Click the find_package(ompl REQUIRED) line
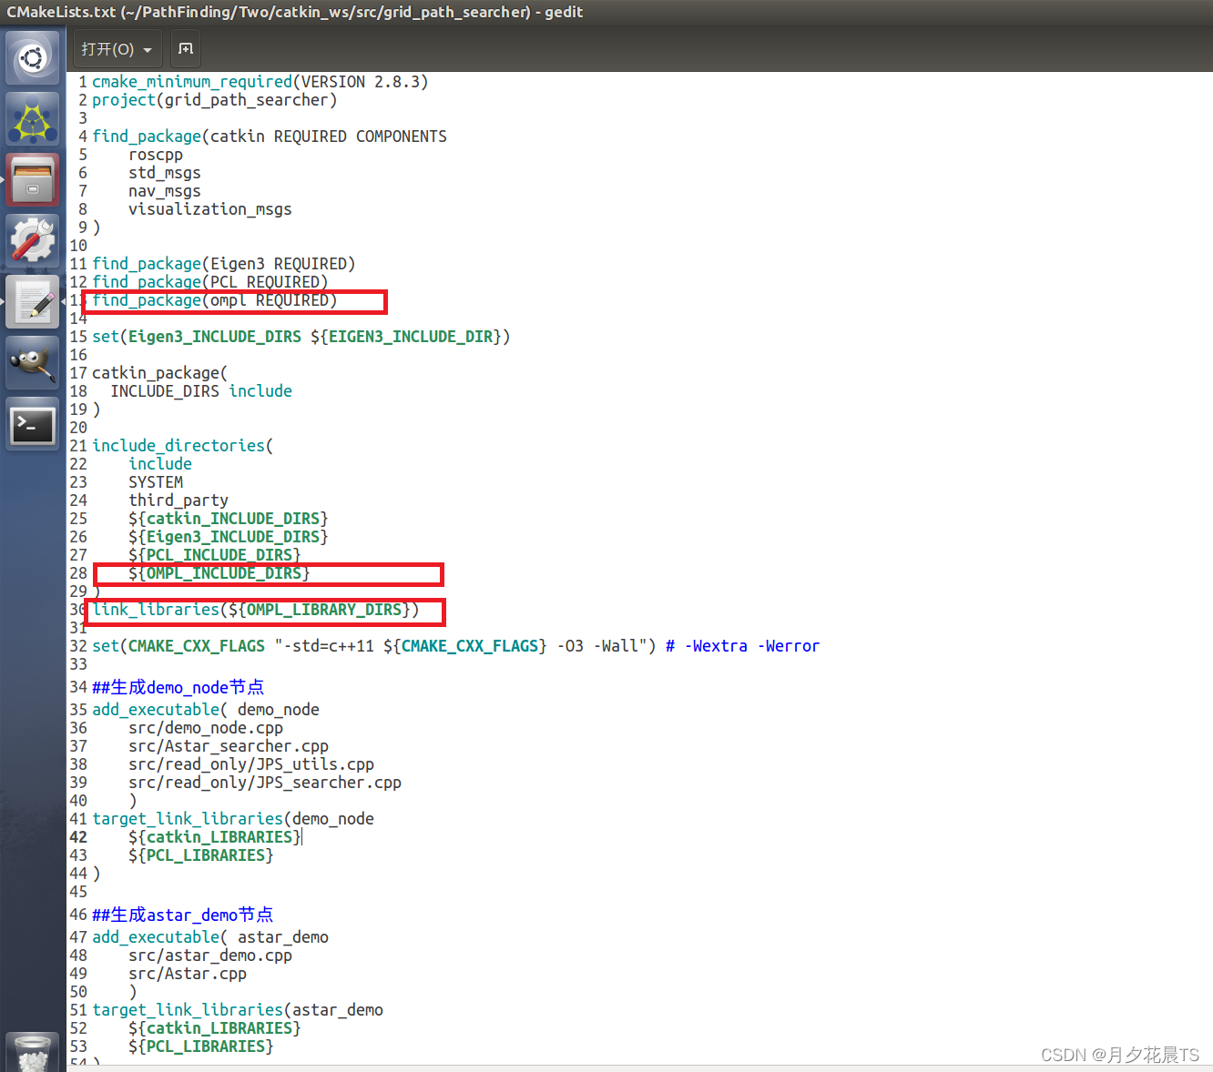 [215, 300]
